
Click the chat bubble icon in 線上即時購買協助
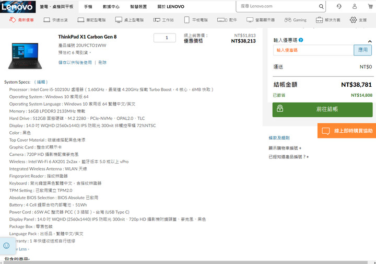point(326,131)
